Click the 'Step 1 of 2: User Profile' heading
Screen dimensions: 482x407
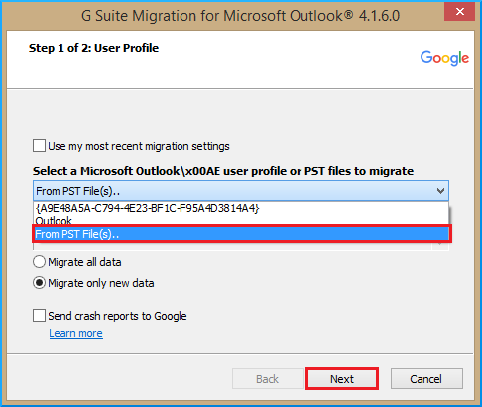tap(93, 48)
